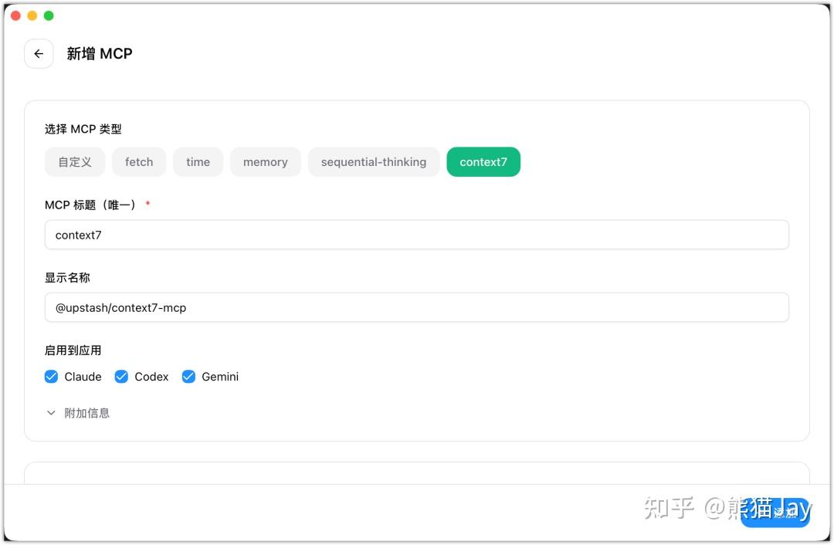Toggle Claude off by clicking its label

[81, 377]
